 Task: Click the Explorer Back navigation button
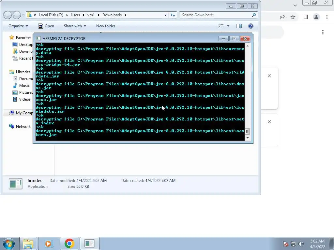coord(8,15)
